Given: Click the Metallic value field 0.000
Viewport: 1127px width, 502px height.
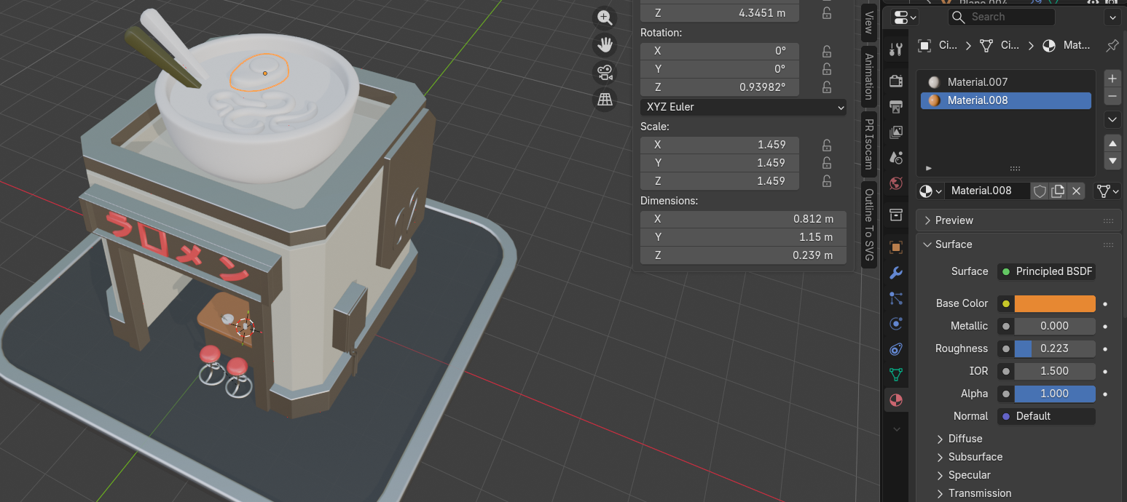Looking at the screenshot, I should pos(1055,326).
